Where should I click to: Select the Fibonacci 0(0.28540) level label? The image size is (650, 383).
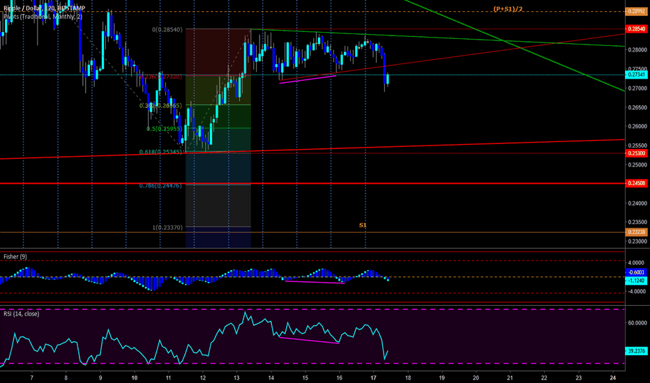pos(167,30)
